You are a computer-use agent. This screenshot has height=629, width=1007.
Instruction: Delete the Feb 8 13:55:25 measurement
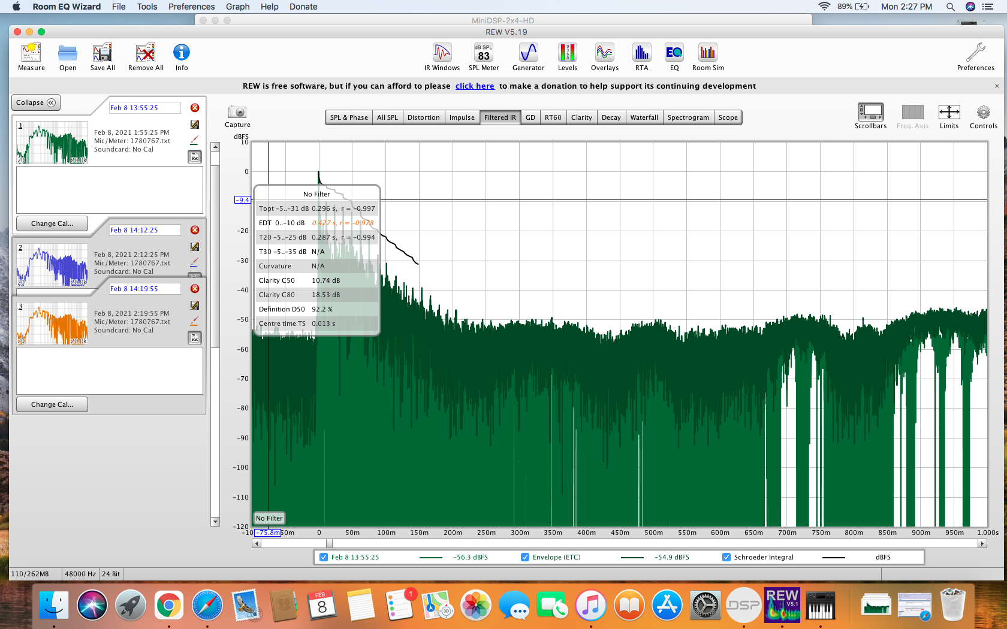click(x=195, y=108)
